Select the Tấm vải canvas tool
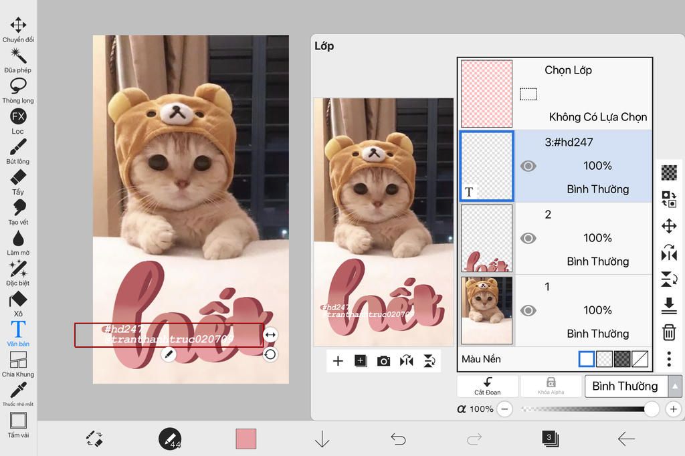The image size is (685, 456). pyautogui.click(x=18, y=425)
